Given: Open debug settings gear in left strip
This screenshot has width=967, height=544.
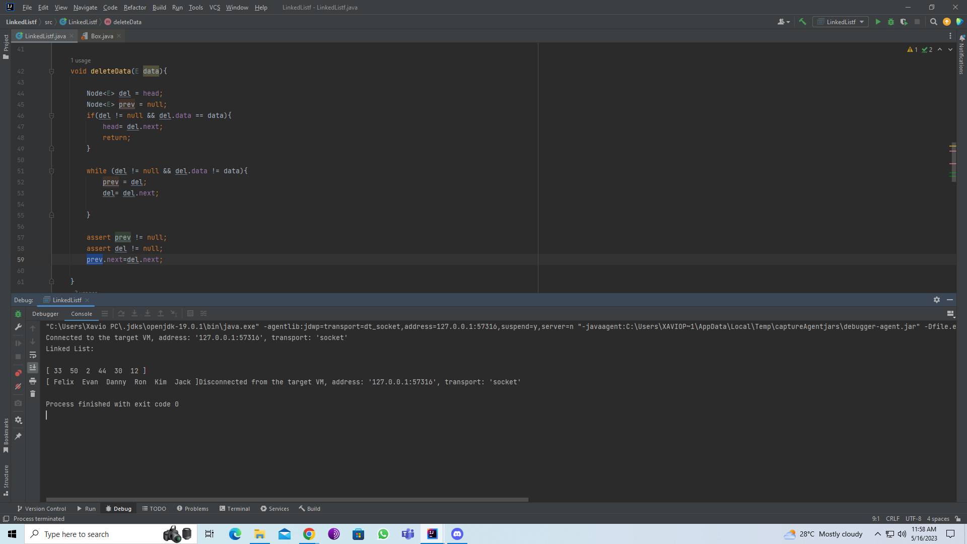Looking at the screenshot, I should point(18,420).
